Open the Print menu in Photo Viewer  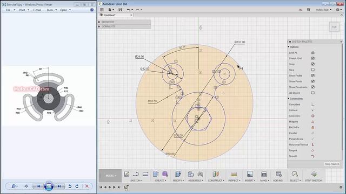(24, 10)
